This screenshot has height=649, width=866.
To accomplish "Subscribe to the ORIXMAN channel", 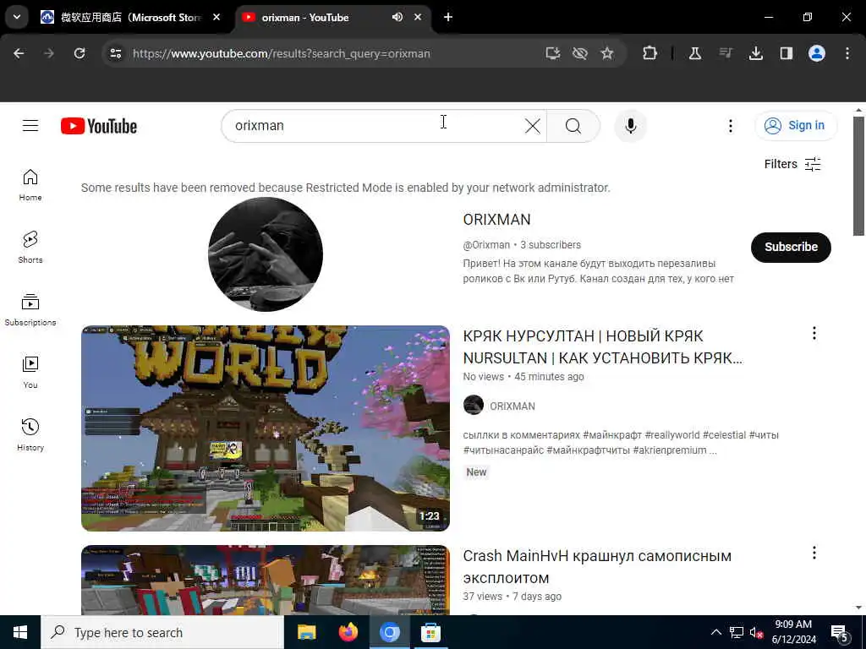I will point(791,248).
